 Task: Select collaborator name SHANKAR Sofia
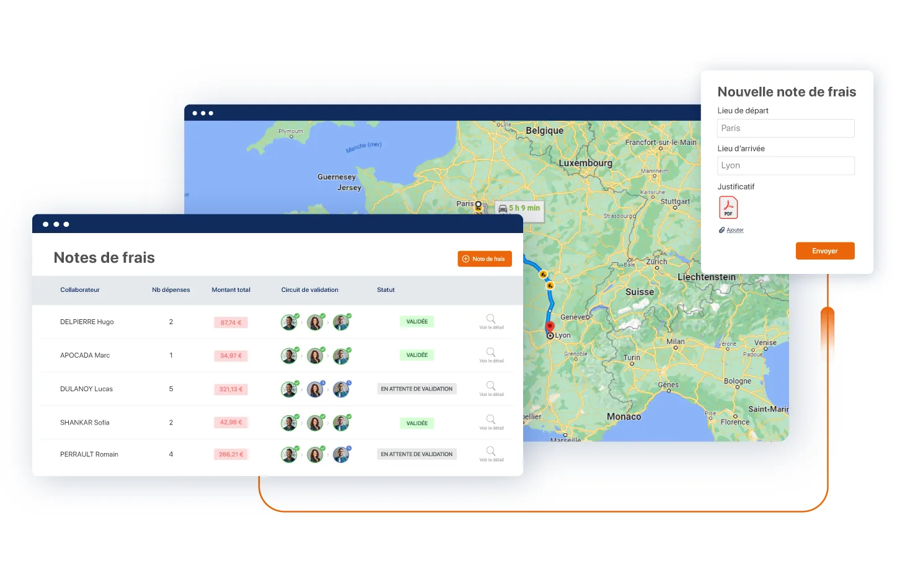85,423
